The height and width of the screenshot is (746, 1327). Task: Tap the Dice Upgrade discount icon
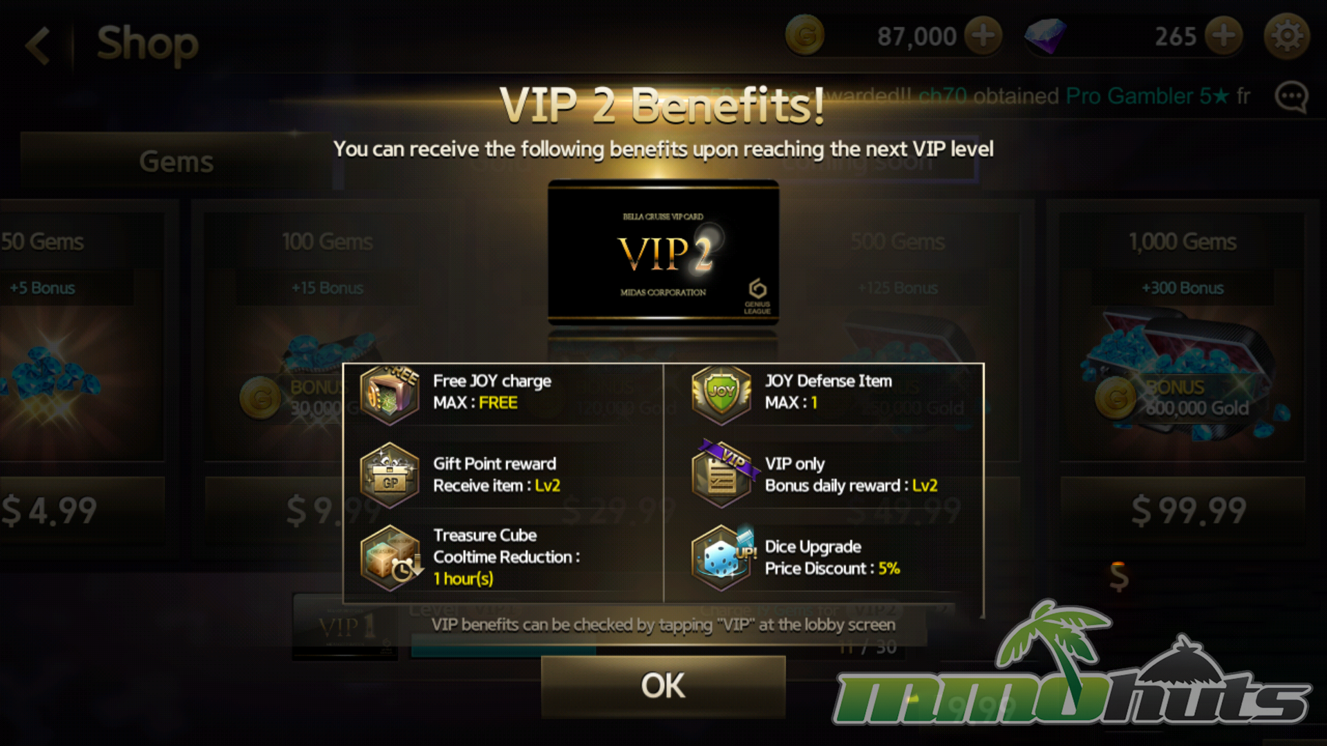coord(723,557)
